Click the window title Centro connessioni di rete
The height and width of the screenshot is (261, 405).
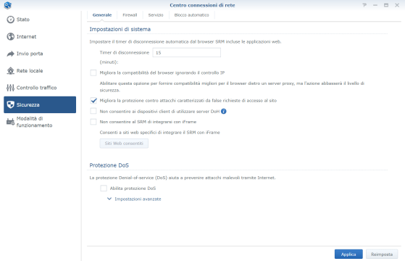click(x=202, y=5)
